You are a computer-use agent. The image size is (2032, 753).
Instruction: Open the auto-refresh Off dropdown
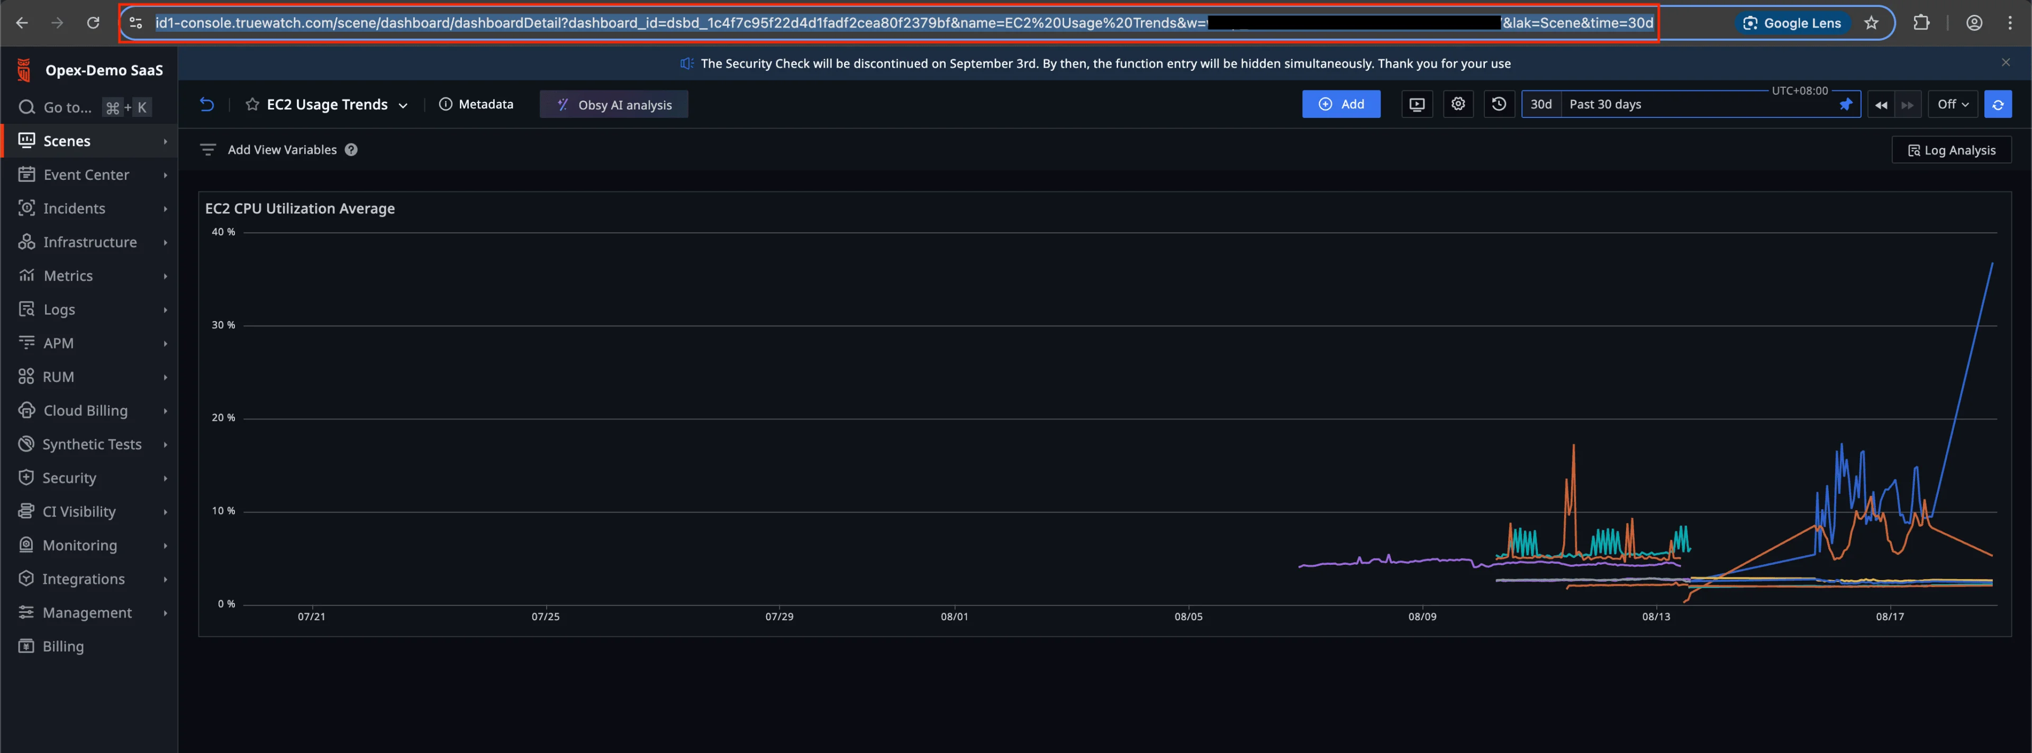click(x=1952, y=104)
